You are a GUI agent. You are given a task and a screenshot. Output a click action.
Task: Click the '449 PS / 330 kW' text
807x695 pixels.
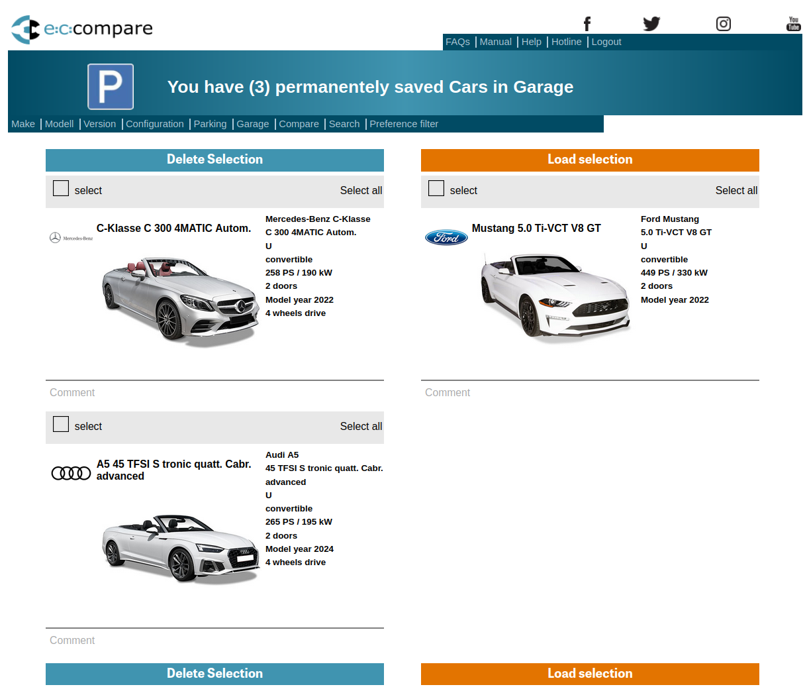[x=674, y=273]
